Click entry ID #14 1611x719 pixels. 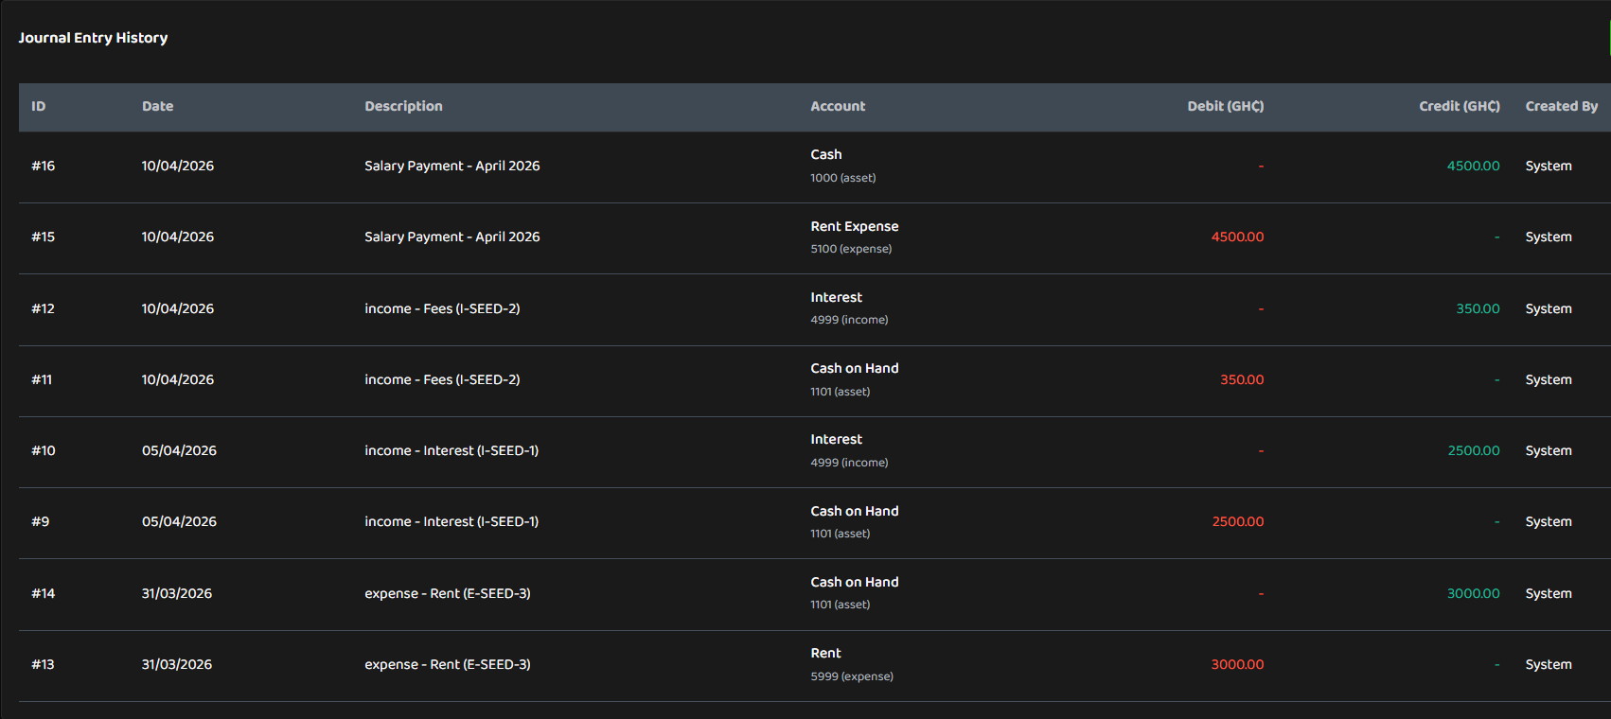point(44,593)
